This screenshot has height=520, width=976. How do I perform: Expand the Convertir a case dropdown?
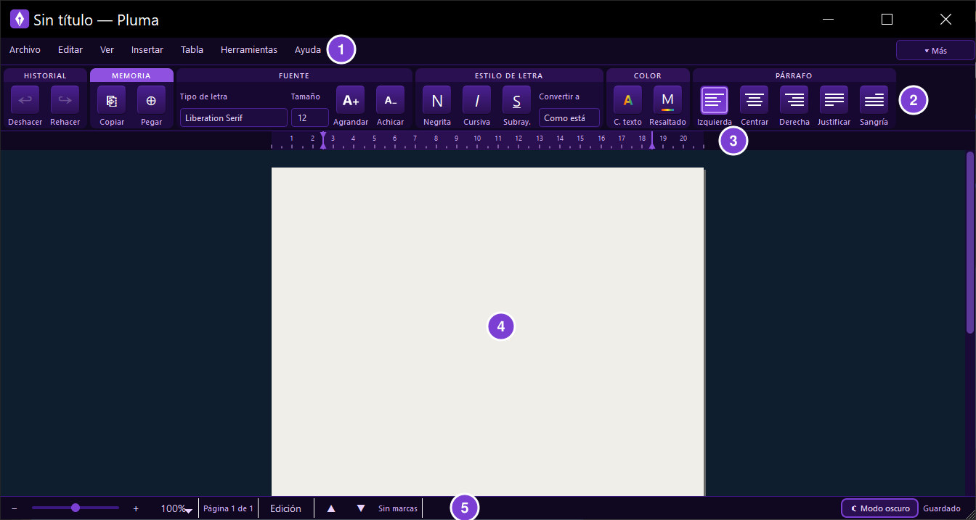pos(569,117)
